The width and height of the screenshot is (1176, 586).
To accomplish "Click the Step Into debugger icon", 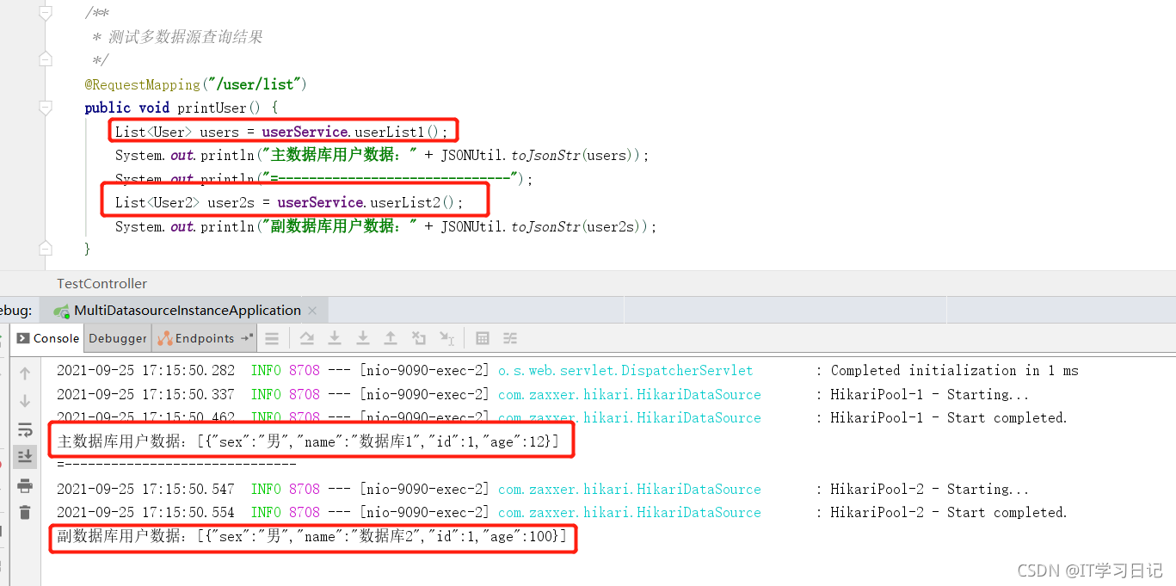I will point(335,339).
